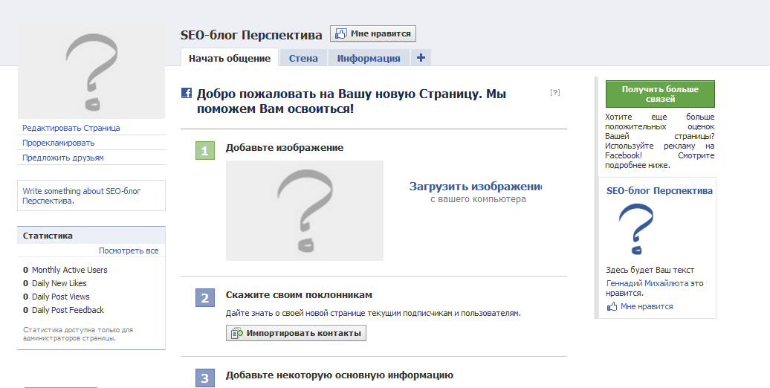Open "Геннадий Михайлюта" profile link
The height and width of the screenshot is (388, 770).
[x=647, y=283]
